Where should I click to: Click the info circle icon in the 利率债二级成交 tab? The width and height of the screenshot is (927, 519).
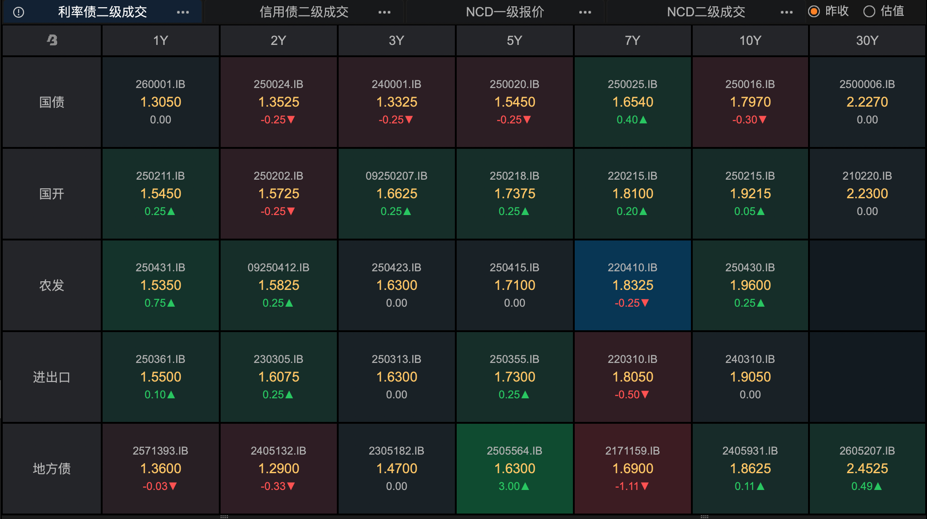coord(19,12)
